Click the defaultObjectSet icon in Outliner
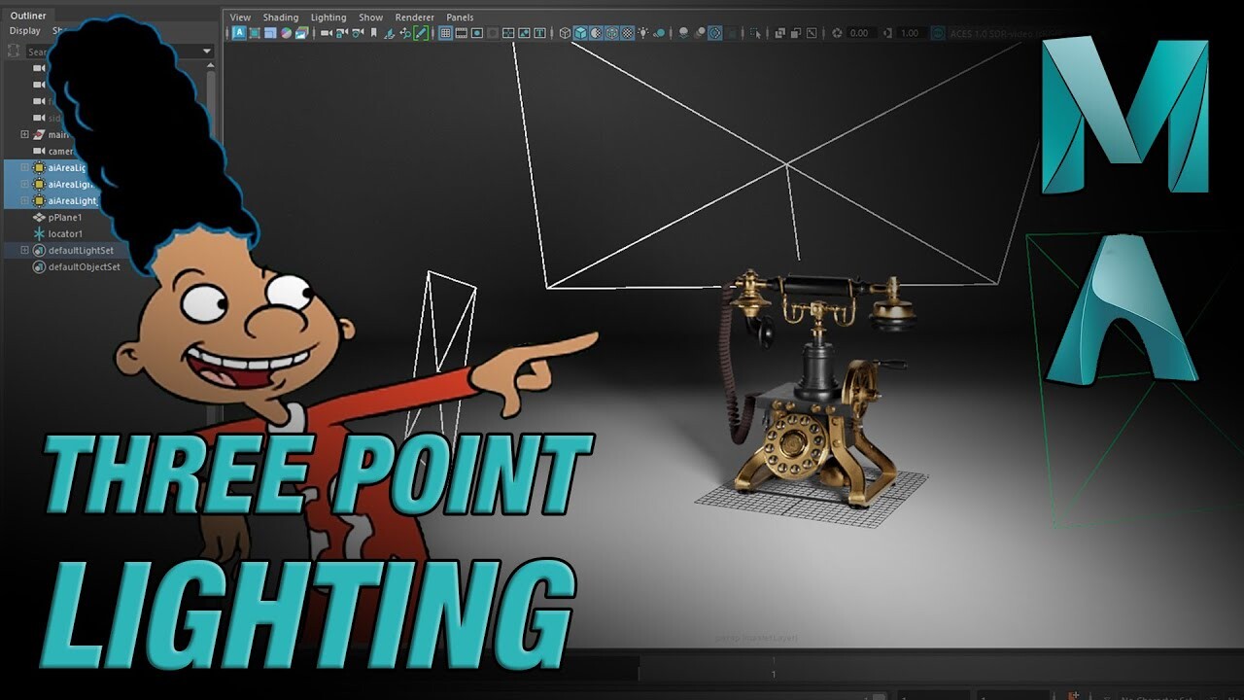 (x=39, y=266)
